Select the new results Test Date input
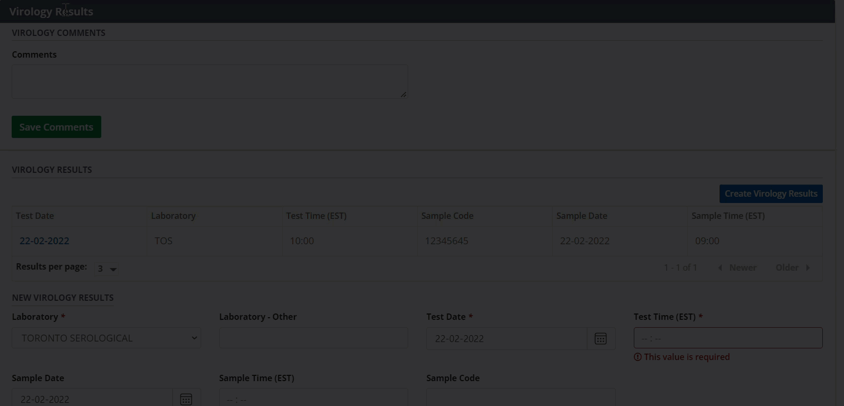The image size is (844, 406). [x=506, y=338]
